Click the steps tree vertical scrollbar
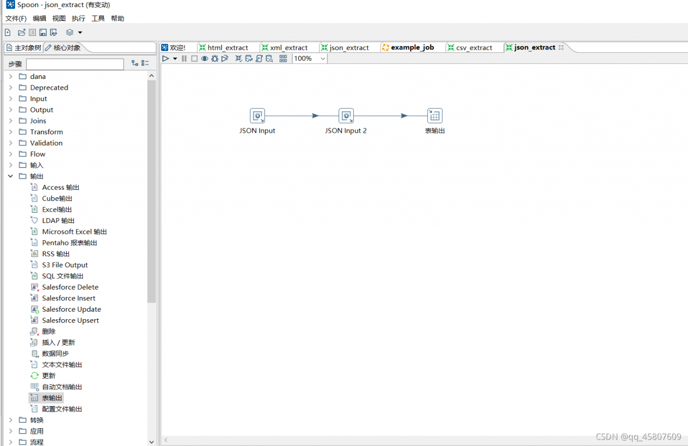This screenshot has height=446, width=688. pos(152,191)
